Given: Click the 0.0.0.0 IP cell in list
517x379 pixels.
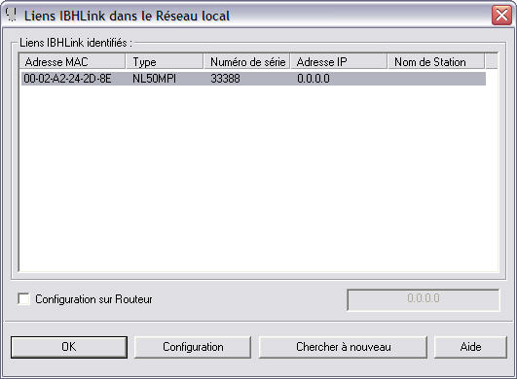Looking at the screenshot, I should 314,79.
